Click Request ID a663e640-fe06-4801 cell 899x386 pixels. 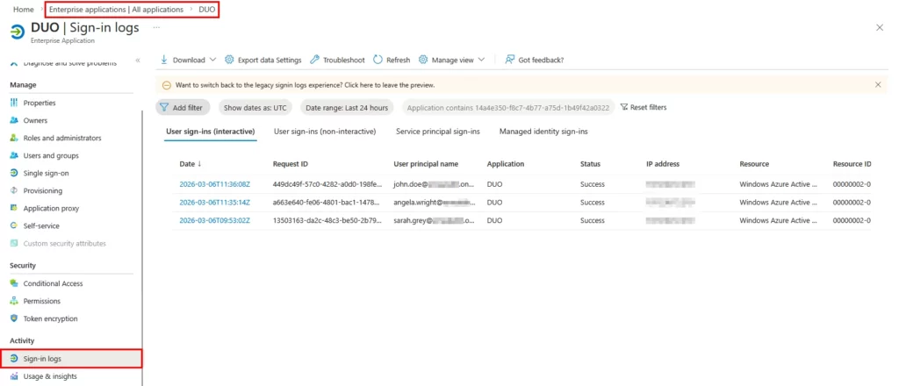click(x=327, y=202)
